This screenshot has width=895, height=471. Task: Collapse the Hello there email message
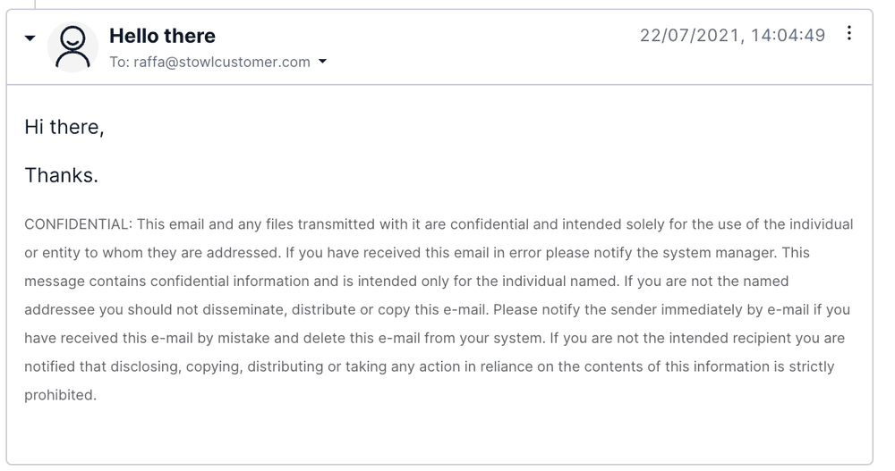coord(30,39)
